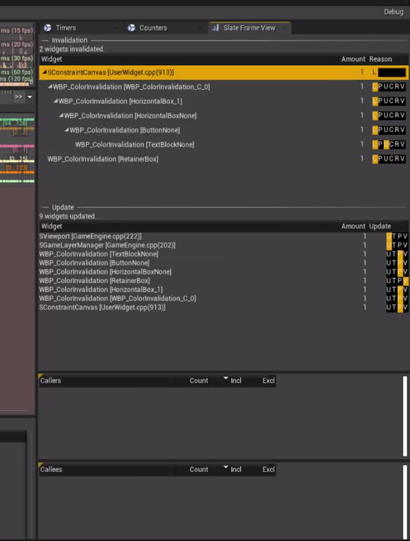This screenshot has height=541, width=410.
Task: Sort Callers by Incl column
Action: (236, 380)
